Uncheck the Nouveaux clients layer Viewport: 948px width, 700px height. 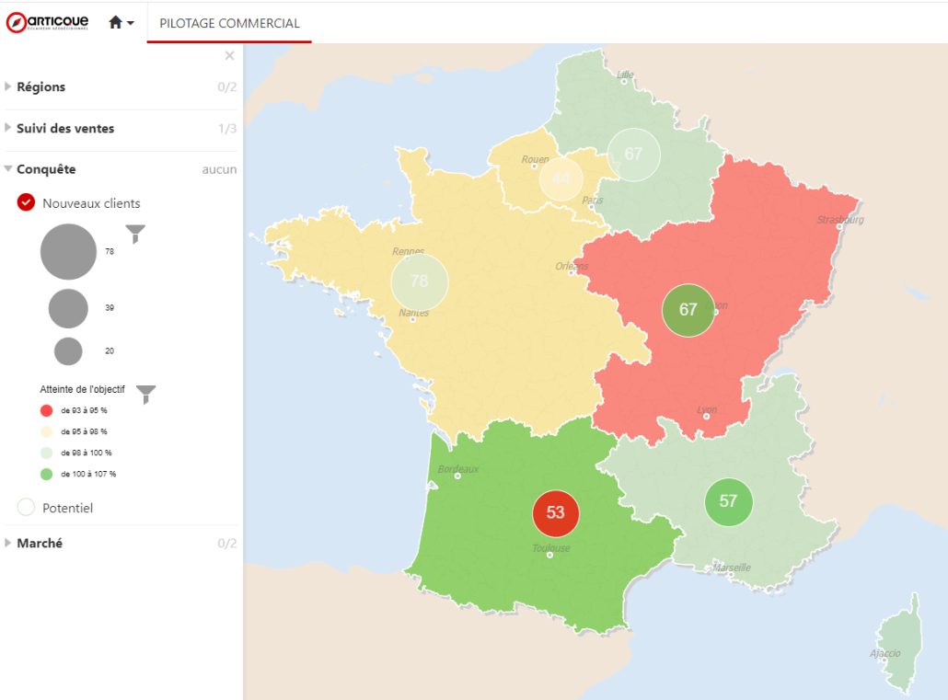[26, 203]
